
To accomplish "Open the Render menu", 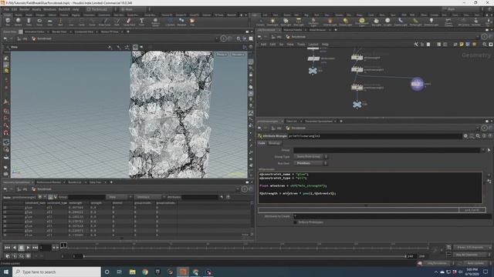I will coord(24,9).
